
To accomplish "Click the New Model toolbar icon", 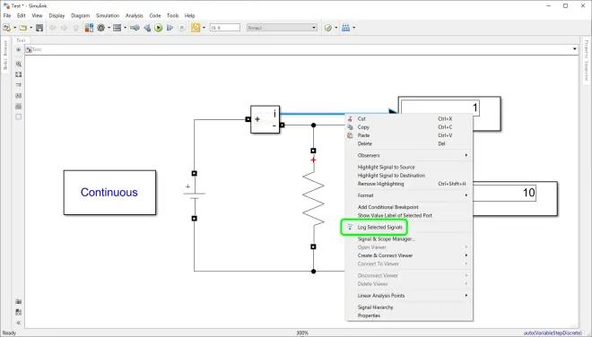I will (6, 28).
